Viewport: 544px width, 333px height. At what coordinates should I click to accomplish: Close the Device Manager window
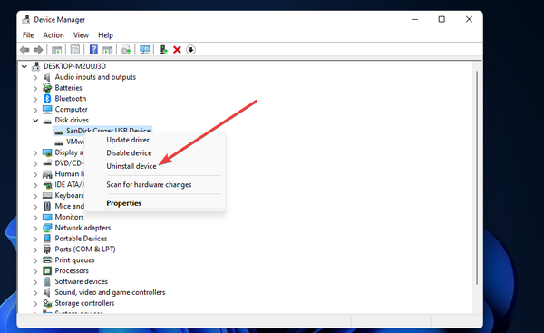[469, 19]
